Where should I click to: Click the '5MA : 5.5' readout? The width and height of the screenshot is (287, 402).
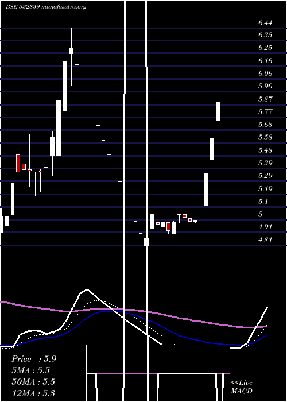coord(31,370)
